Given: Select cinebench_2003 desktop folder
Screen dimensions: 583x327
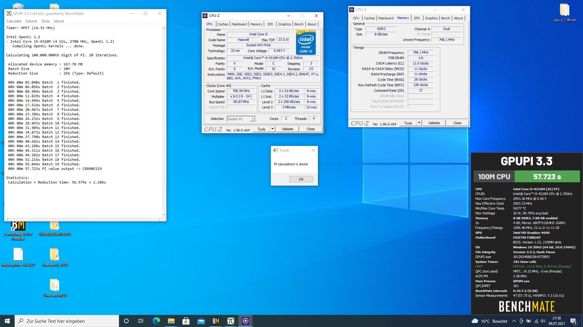Looking at the screenshot, I should click(x=55, y=257).
